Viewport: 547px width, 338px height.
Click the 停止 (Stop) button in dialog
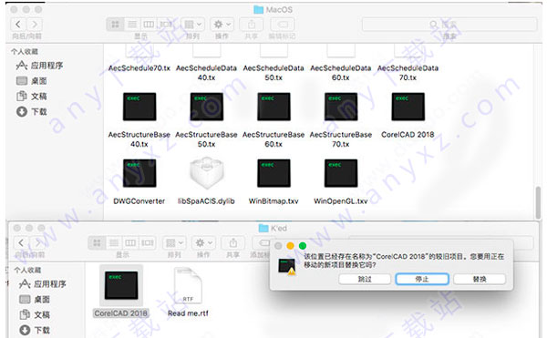coord(422,279)
